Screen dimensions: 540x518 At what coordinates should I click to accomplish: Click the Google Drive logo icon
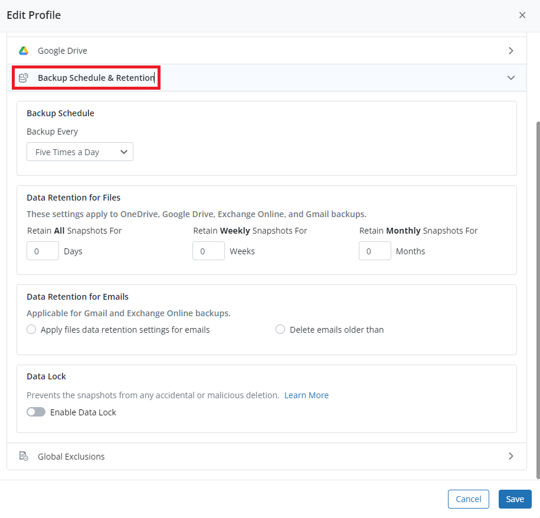[24, 51]
